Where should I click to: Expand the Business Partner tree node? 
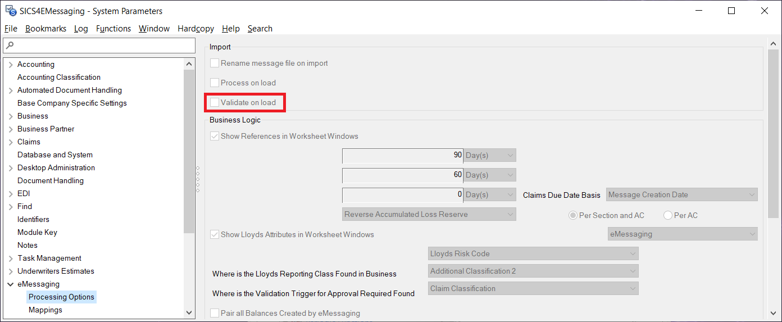10,129
